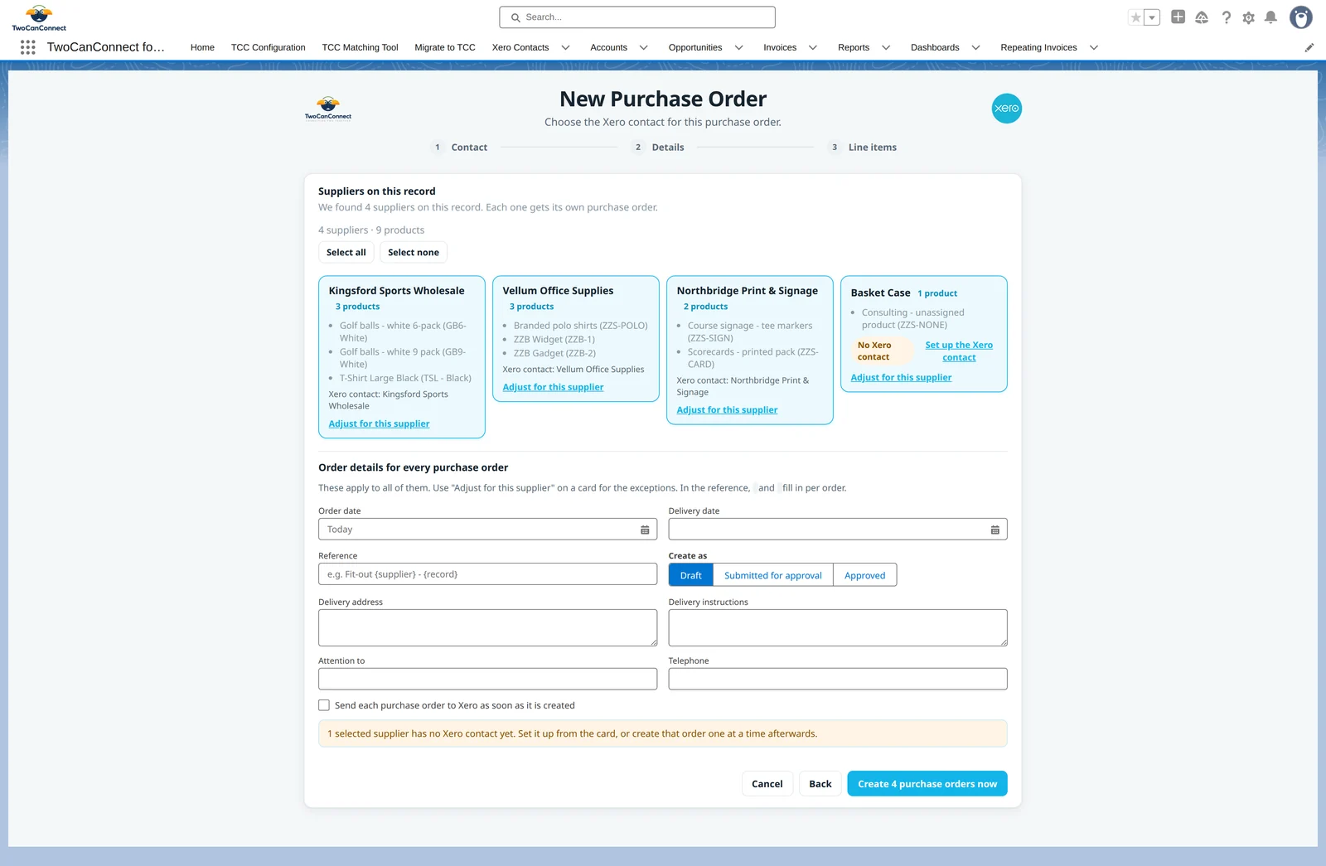Click the Attention to field
The height and width of the screenshot is (866, 1326).
487,679
